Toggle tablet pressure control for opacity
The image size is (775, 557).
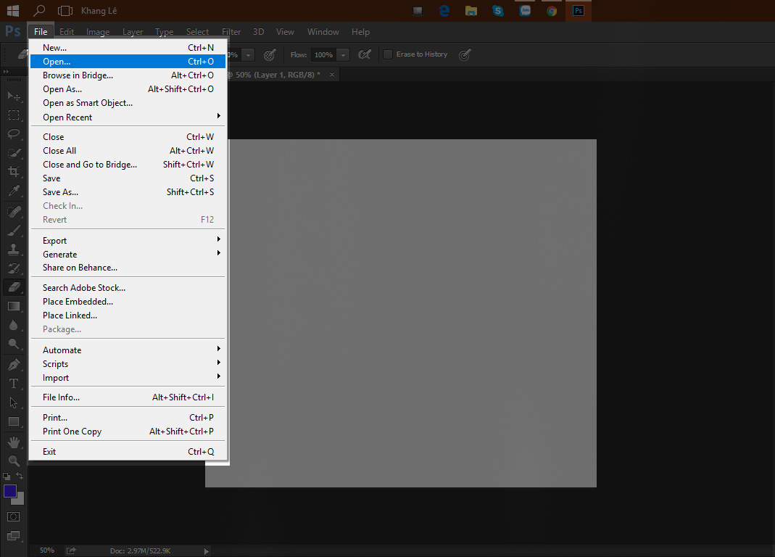pos(268,54)
